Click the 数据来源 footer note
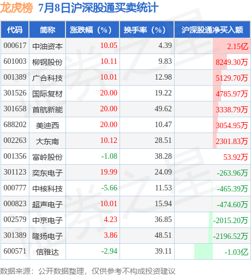The width and height of the screenshot is (251, 276). click(88, 271)
